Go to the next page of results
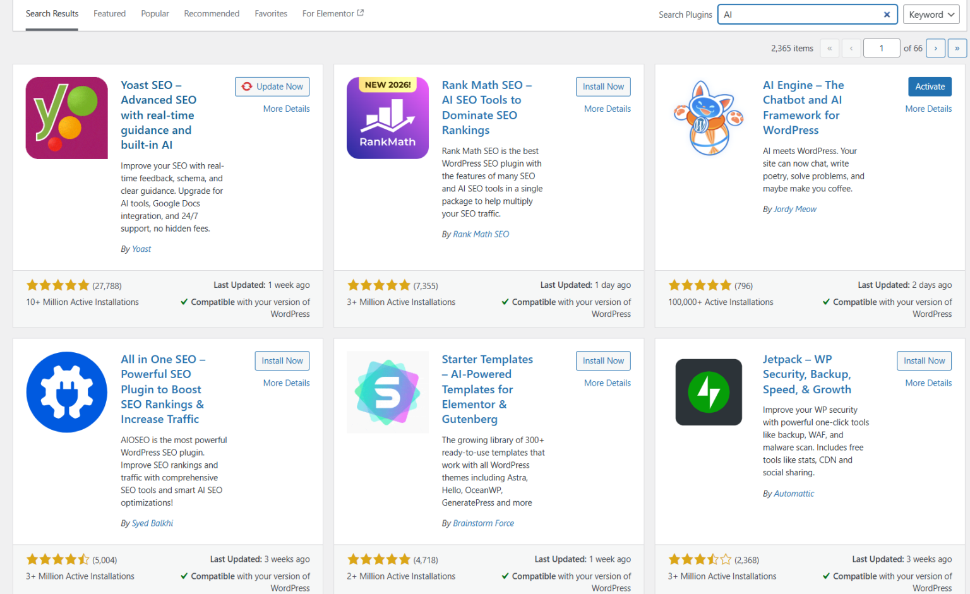Screen dimensions: 970x594 [936, 48]
